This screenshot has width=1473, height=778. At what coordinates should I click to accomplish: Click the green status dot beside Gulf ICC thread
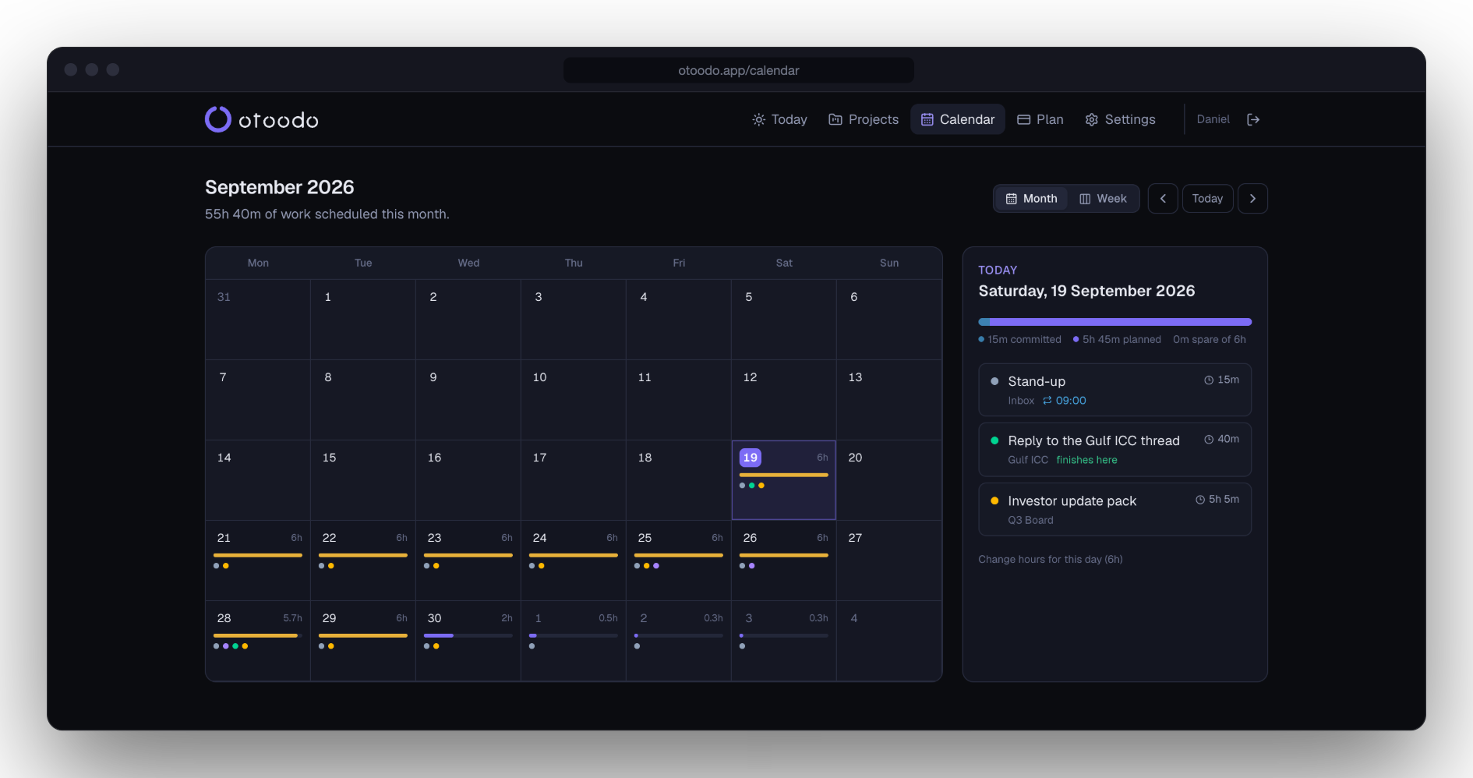pos(994,440)
